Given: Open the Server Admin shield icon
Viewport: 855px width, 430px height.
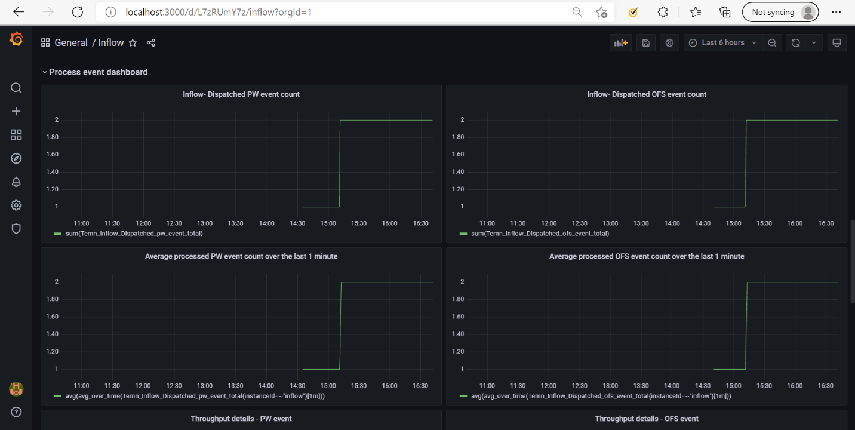Looking at the screenshot, I should click(16, 229).
